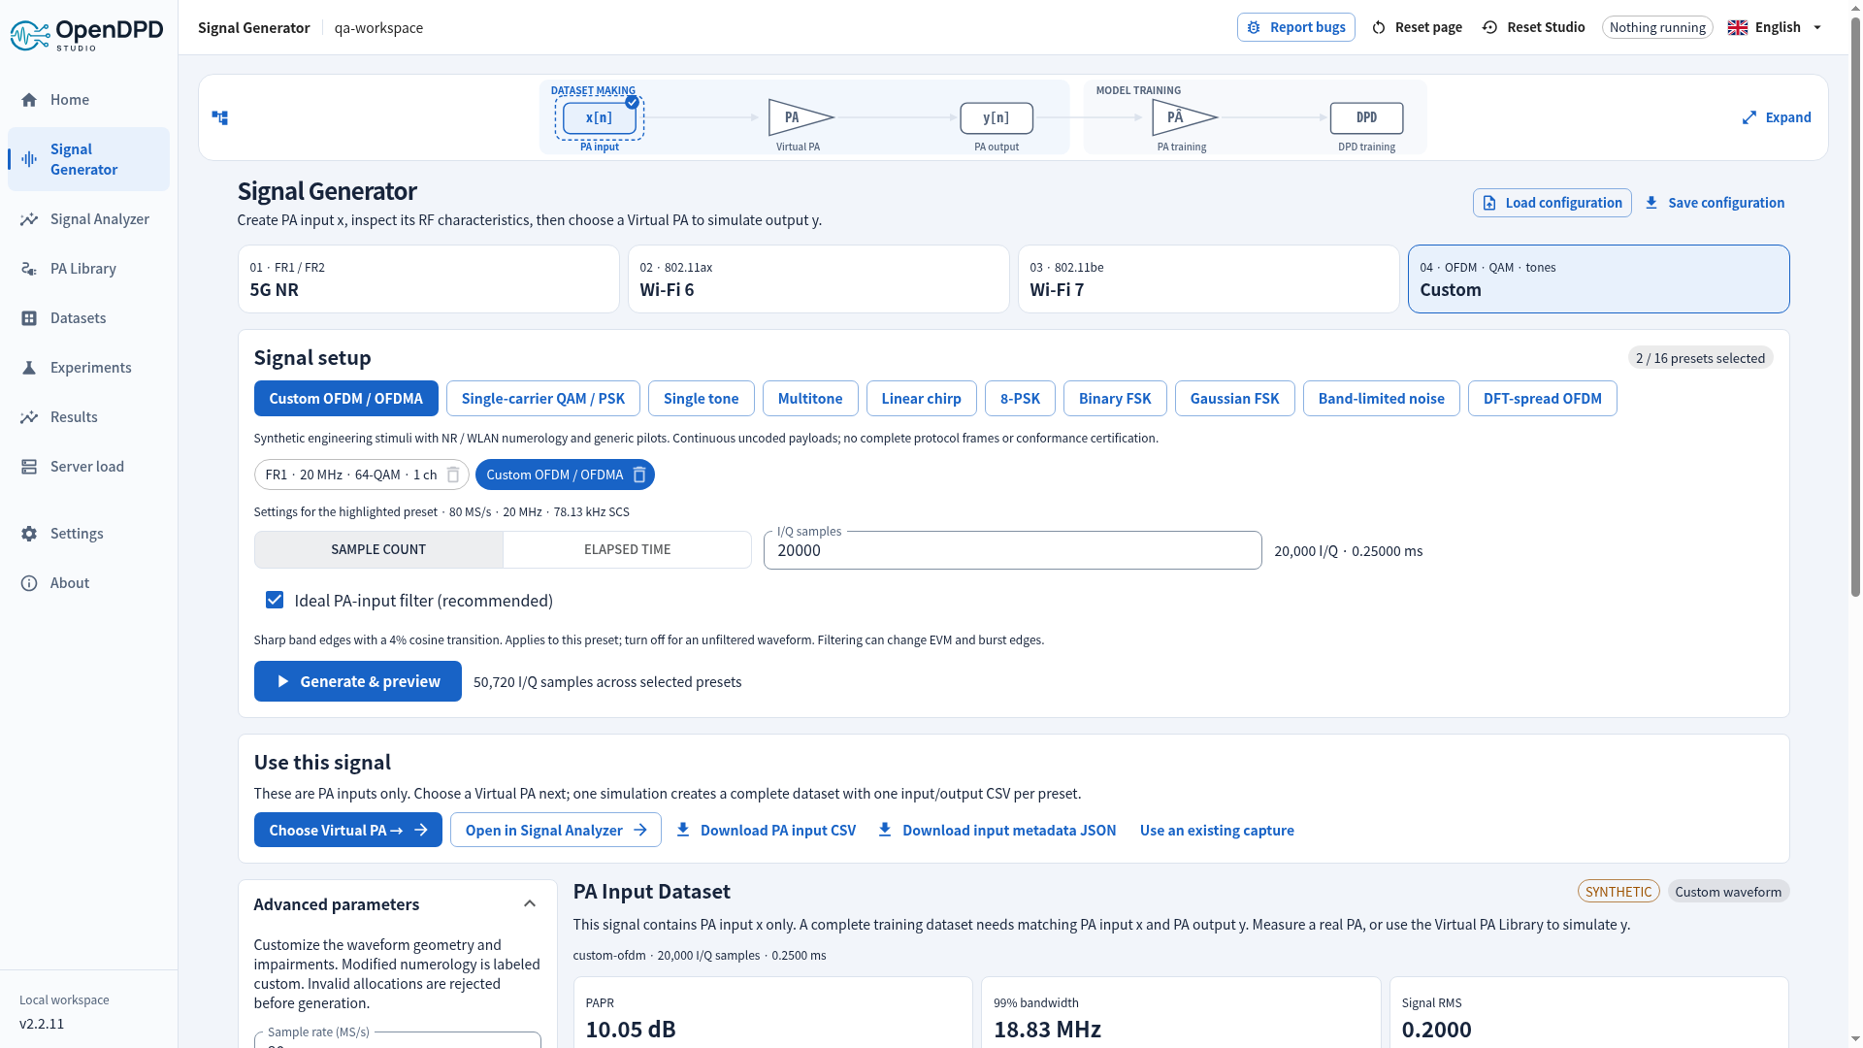This screenshot has height=1048, width=1863.
Task: Open the Experiments flask icon
Action: 29,368
